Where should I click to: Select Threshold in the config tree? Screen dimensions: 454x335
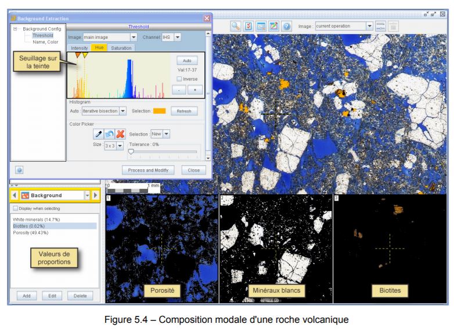click(x=42, y=35)
